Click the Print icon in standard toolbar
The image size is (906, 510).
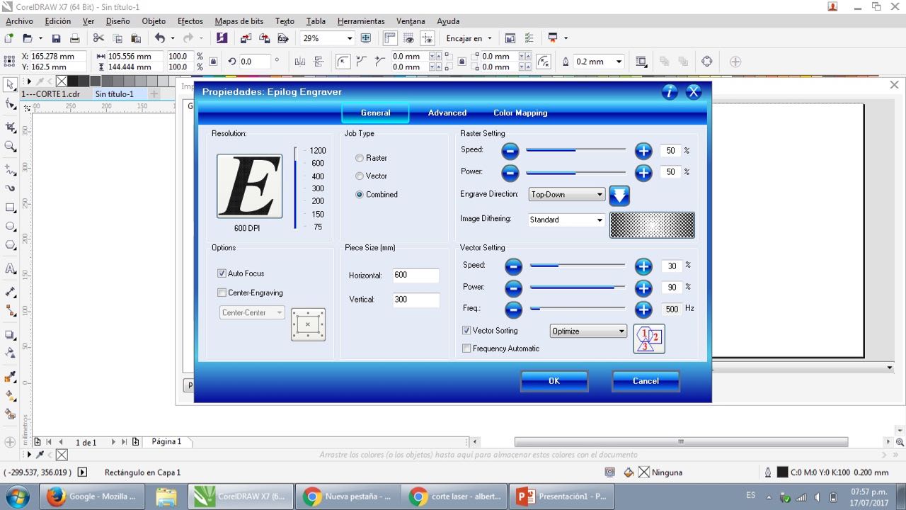[74, 38]
